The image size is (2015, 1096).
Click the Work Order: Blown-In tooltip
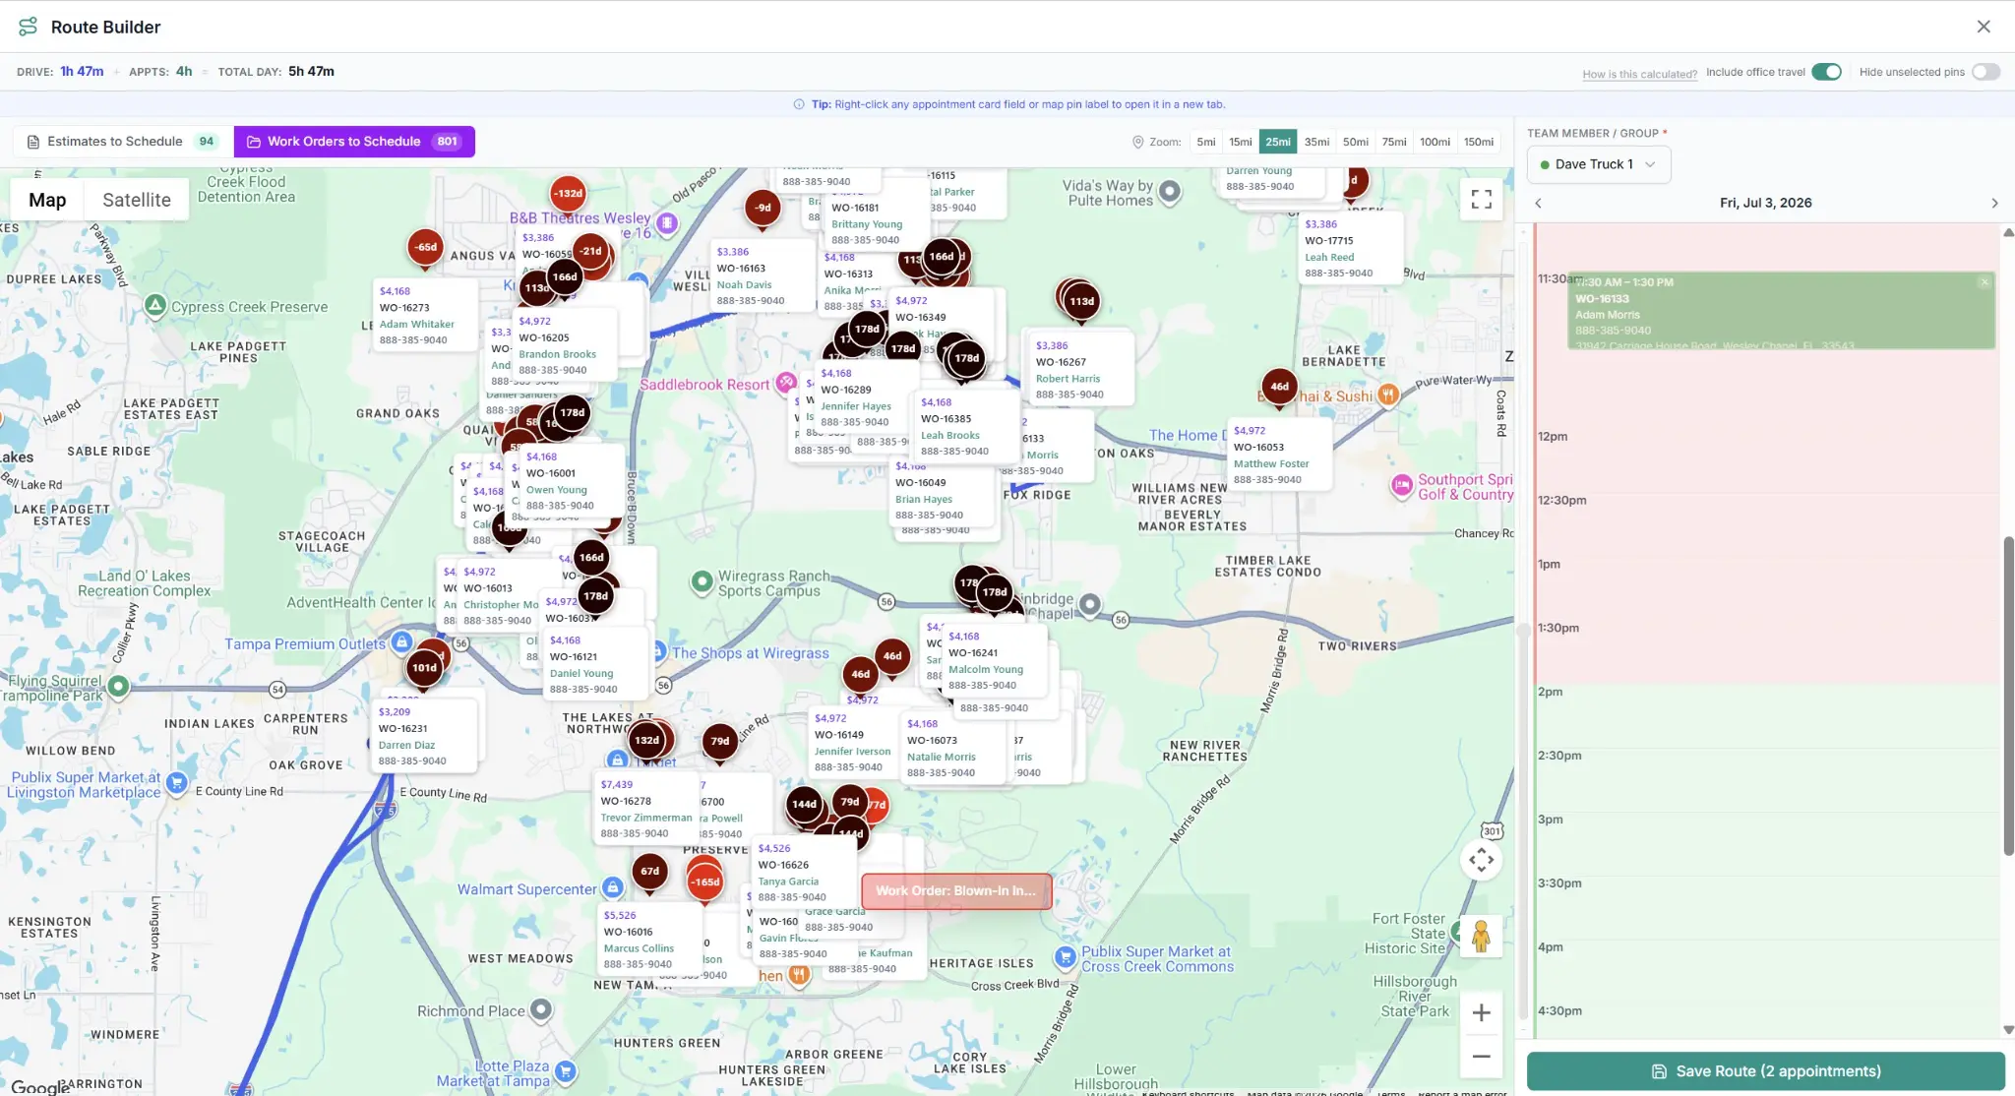[x=956, y=891]
